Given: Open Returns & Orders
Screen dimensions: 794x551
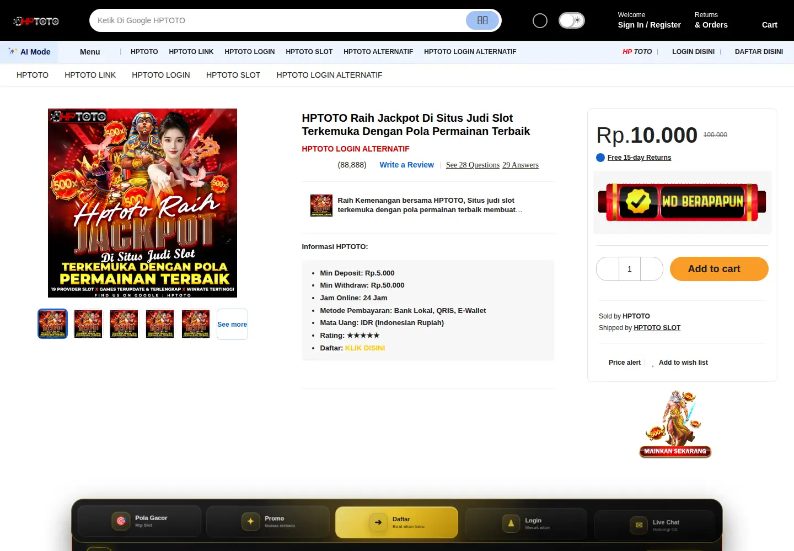Looking at the screenshot, I should click(711, 20).
